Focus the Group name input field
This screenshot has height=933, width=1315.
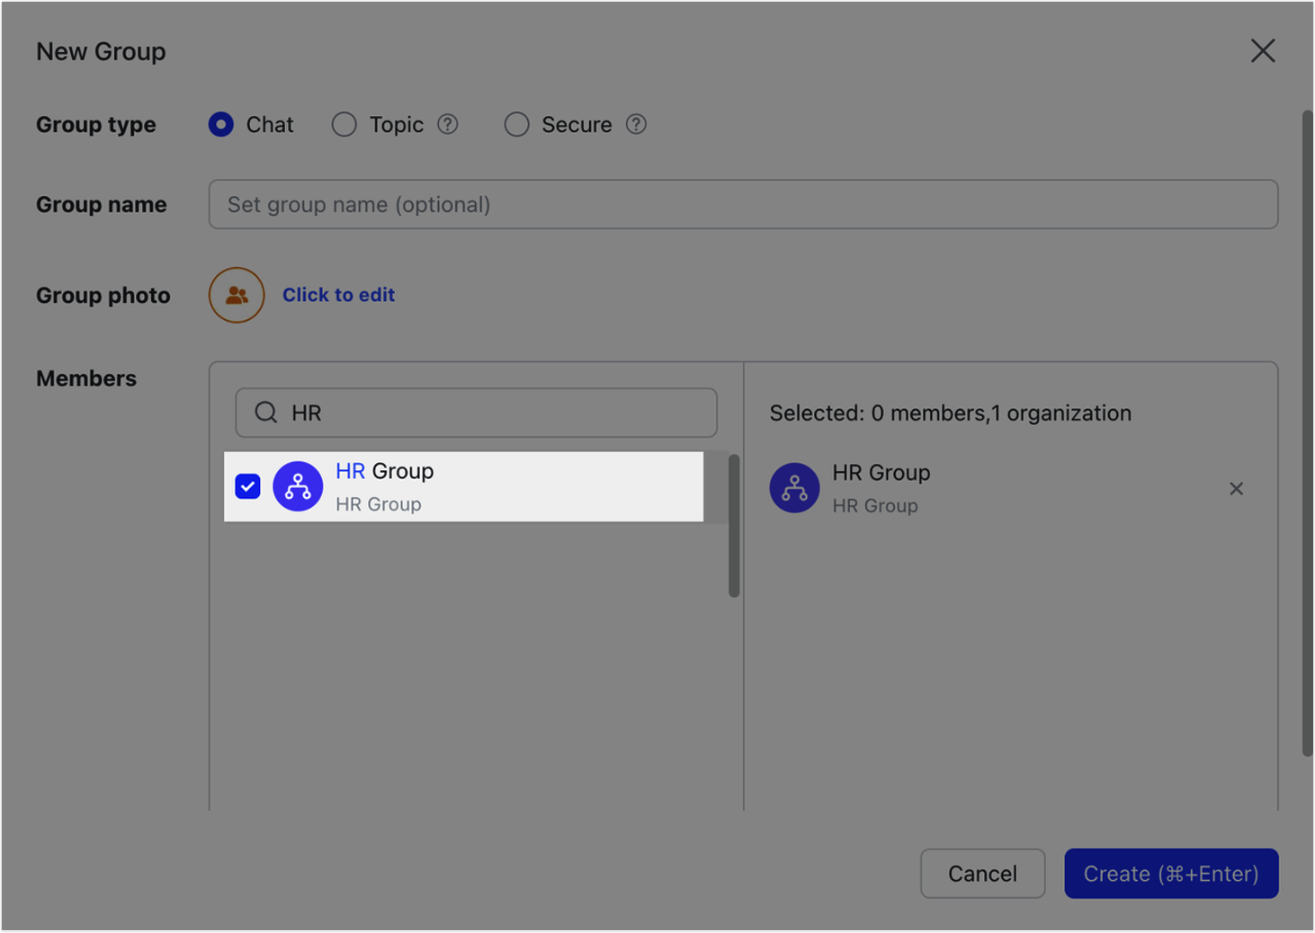743,204
